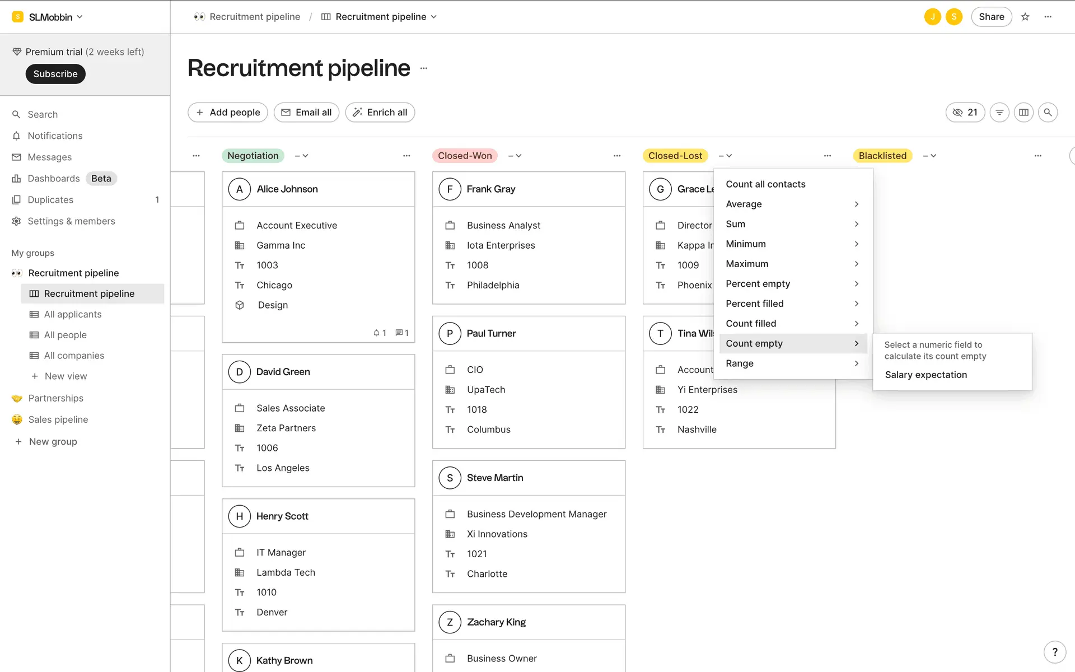Screen dimensions: 1075x672
Task: Click the comment icon on Alice Johnson card
Action: coord(399,333)
